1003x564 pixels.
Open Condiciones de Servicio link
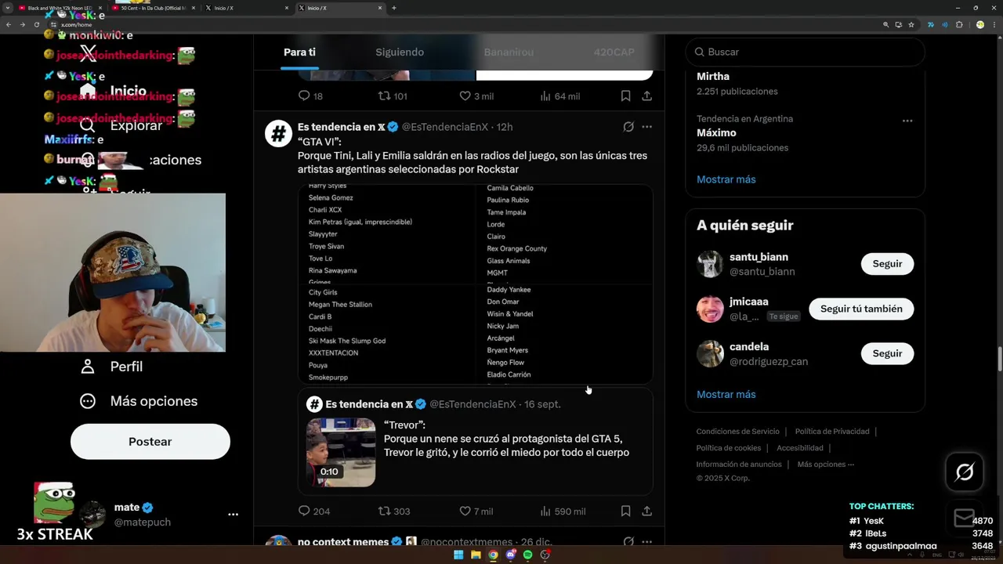pyautogui.click(x=738, y=432)
